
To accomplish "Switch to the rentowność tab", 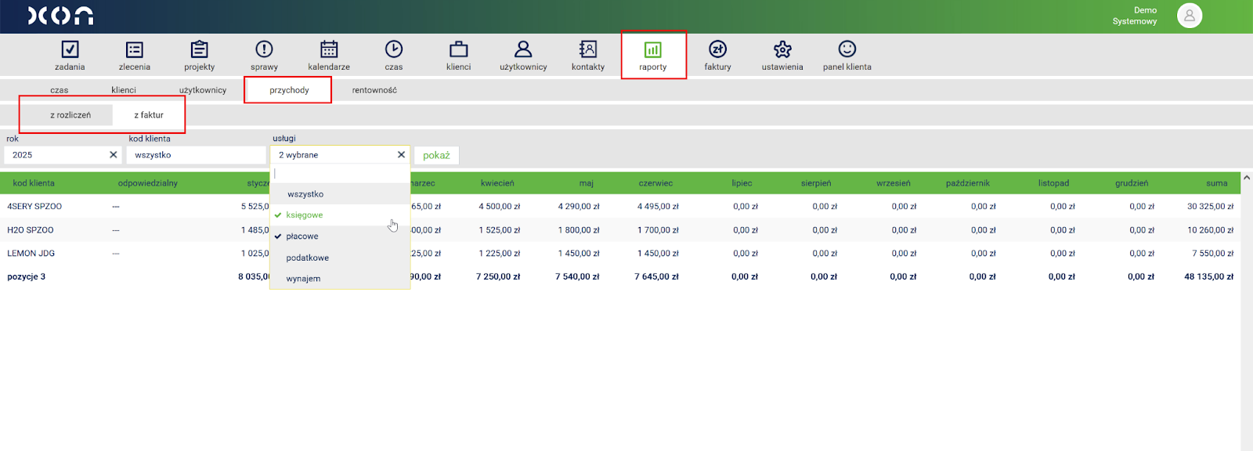I will (374, 90).
